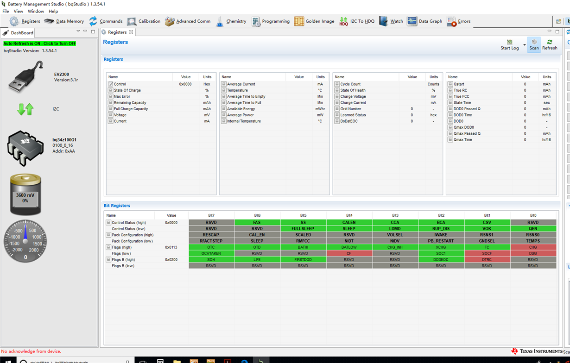Click the Open Perspective icon

[x=558, y=21]
